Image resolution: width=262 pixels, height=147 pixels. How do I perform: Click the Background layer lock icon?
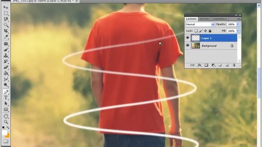[x=232, y=45]
